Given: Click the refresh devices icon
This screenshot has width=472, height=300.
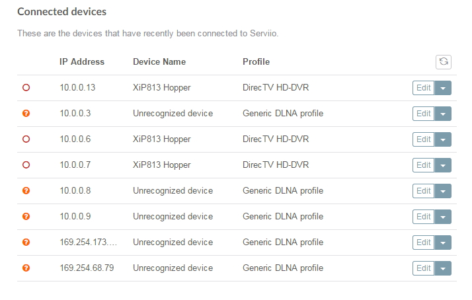Looking at the screenshot, I should click(x=444, y=61).
